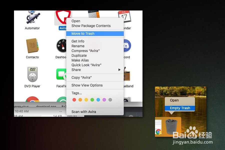Viewport: 225px width, 150px height.
Task: Apply the green tag color
Action: [x=92, y=100]
